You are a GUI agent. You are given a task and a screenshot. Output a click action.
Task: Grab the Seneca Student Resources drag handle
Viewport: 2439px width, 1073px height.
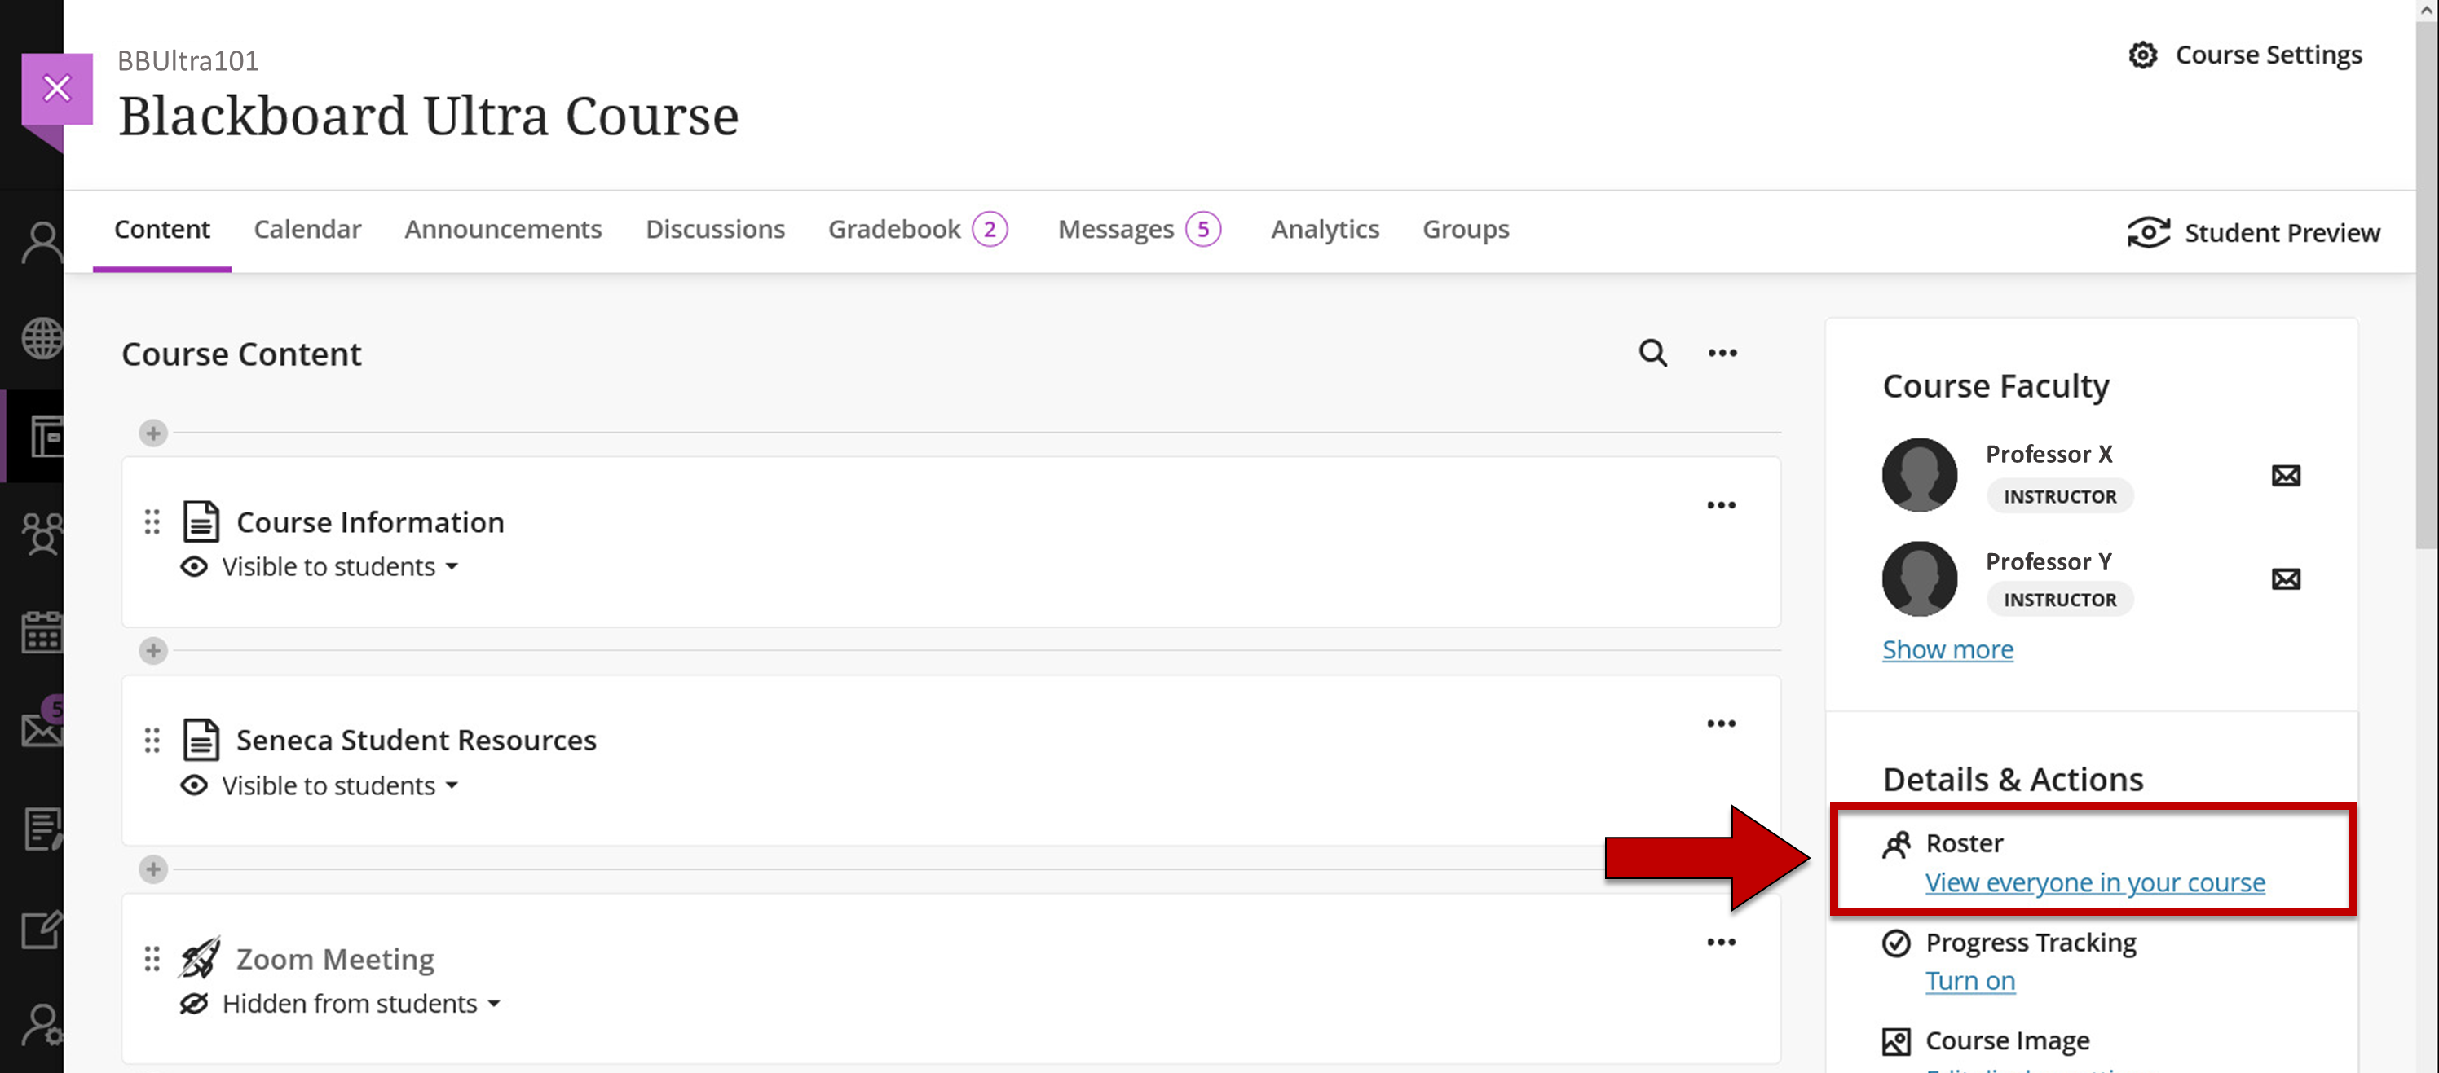tap(152, 740)
